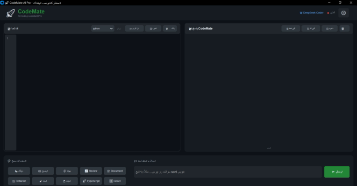Screen dimensions: 357x186
Task: Open the python language dropdown
Action: pyautogui.click(x=103, y=29)
